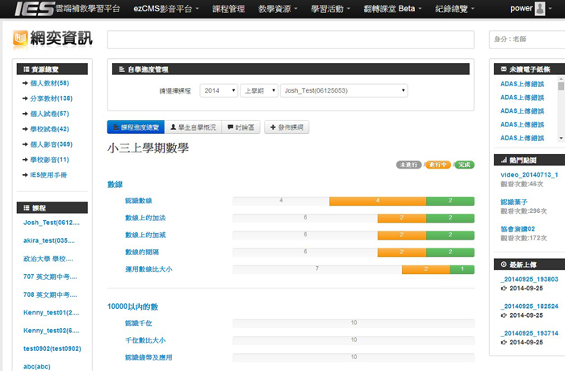
Task: Open the 10000以內的數 chapter heading
Action: click(x=132, y=306)
